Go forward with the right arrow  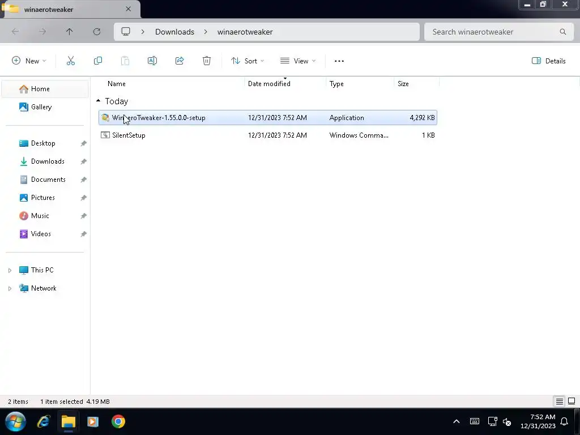42,32
